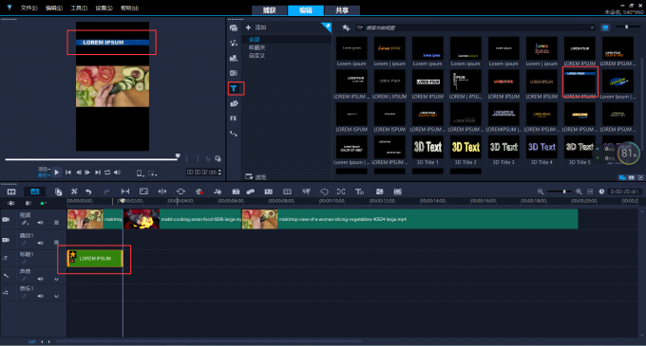The width and height of the screenshot is (646, 346).
Task: Open the FX filter library
Action: click(234, 118)
